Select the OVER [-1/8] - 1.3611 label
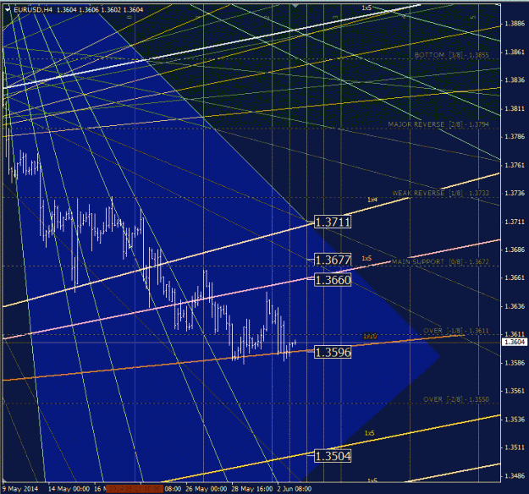This screenshot has width=529, height=494. pos(456,331)
